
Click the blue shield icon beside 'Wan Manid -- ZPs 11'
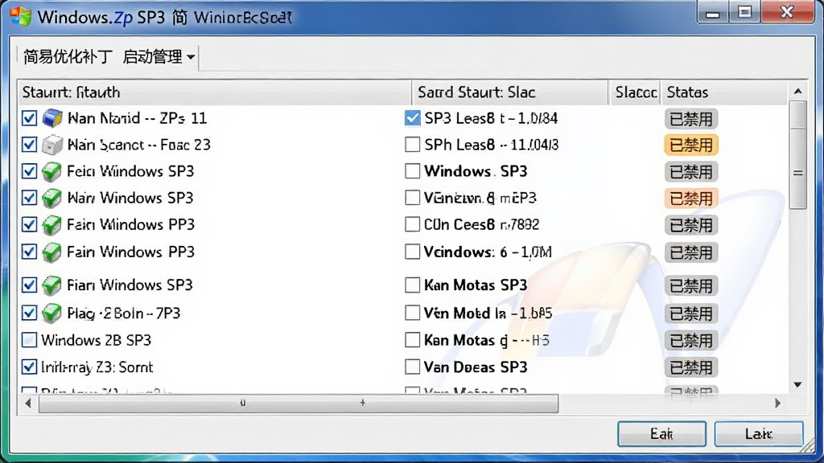pos(52,118)
